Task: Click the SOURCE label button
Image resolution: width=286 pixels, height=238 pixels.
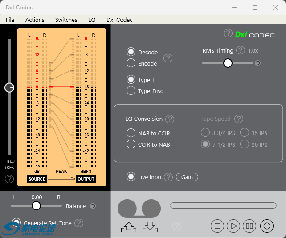Action: click(x=37, y=179)
